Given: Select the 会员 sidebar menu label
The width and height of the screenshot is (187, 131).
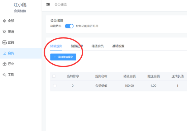Looking at the screenshot, I should 11,53.
